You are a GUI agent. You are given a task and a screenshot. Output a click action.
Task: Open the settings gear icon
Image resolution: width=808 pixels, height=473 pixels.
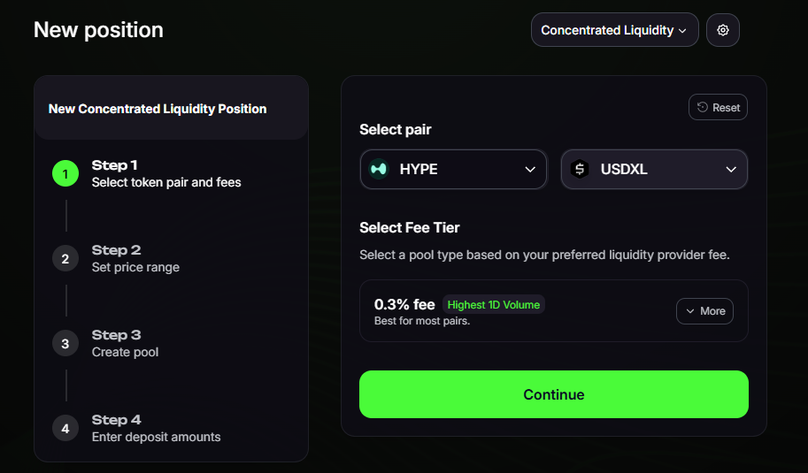pyautogui.click(x=723, y=30)
